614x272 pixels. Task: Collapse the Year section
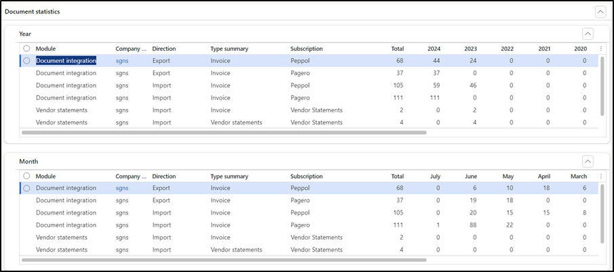(x=588, y=34)
